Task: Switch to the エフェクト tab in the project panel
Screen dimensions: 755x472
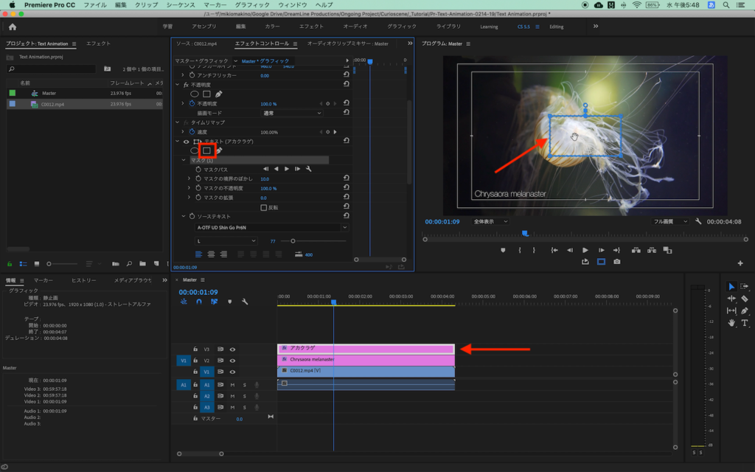Action: (x=98, y=44)
